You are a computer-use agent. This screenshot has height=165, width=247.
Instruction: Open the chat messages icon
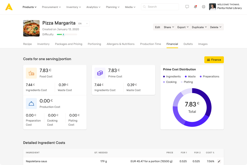[187, 7]
